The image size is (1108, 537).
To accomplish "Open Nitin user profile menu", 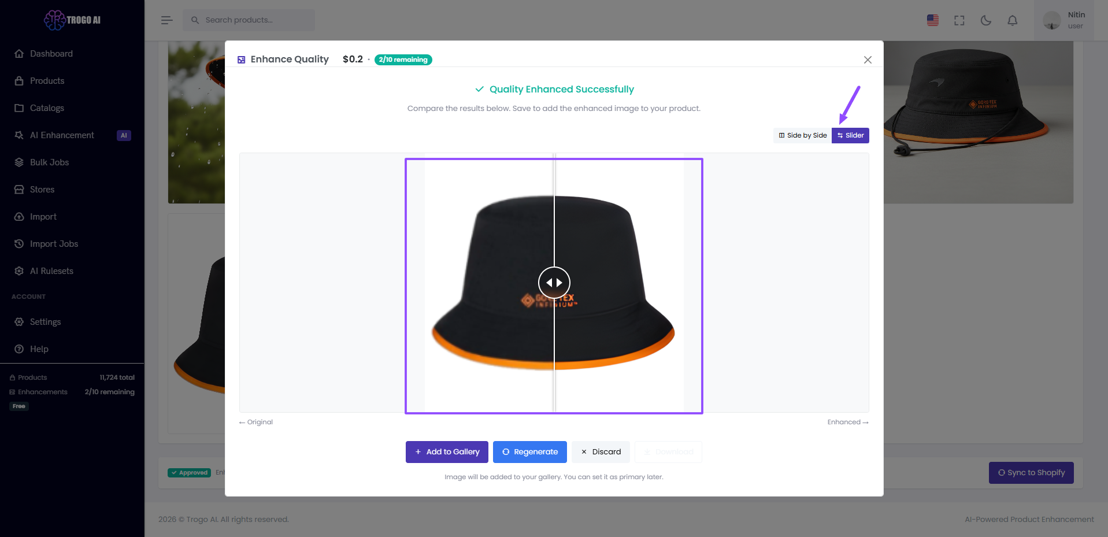I will pyautogui.click(x=1063, y=20).
